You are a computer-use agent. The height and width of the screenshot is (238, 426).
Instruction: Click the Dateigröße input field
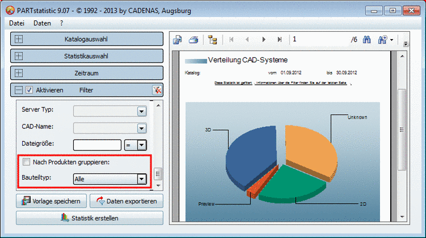[97, 145]
